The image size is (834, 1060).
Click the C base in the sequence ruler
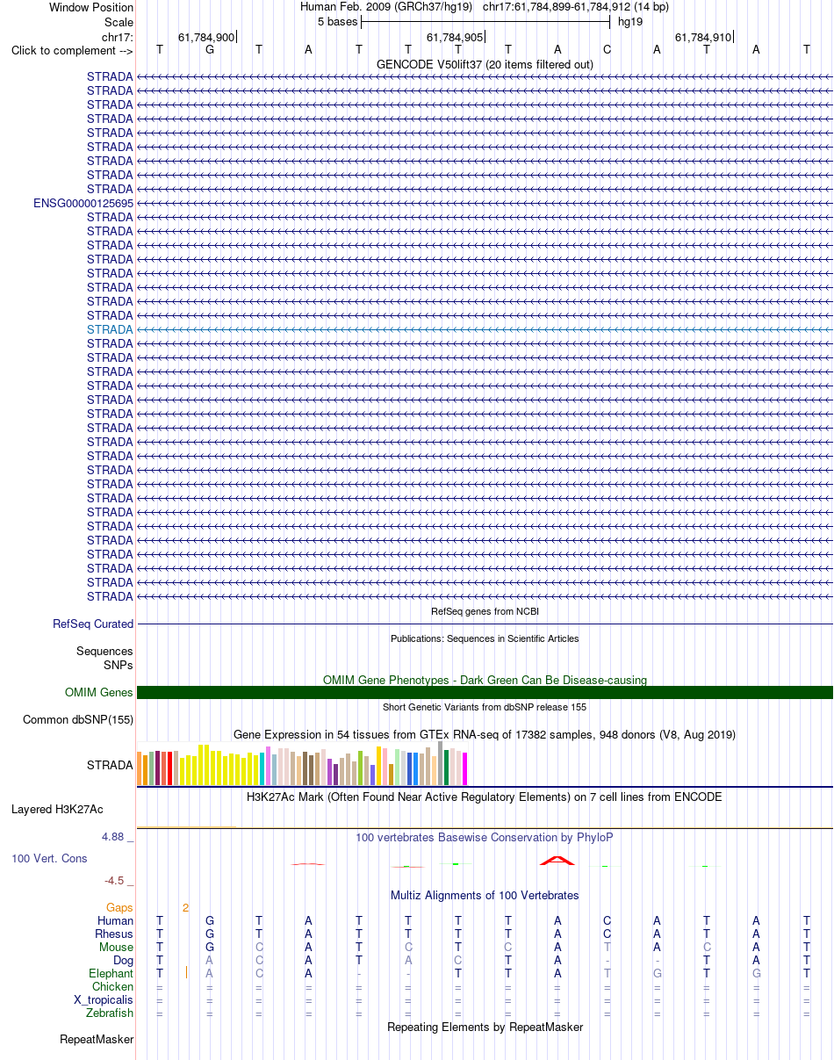tap(607, 50)
